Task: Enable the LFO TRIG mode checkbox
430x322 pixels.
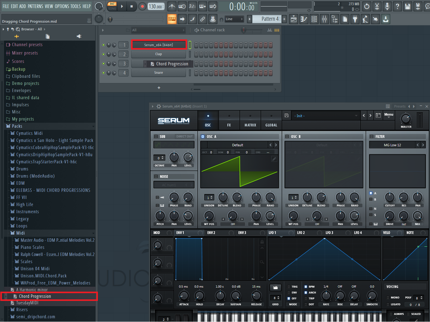Action: 289,287
